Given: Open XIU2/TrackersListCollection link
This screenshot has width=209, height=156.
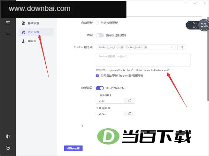Looking at the screenshot, I should pyautogui.click(x=151, y=70).
